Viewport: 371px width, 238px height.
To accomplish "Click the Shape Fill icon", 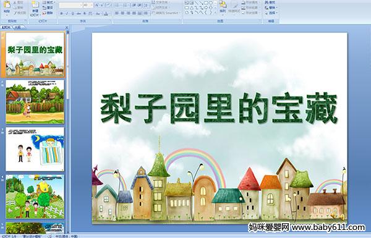I will 250,2.
